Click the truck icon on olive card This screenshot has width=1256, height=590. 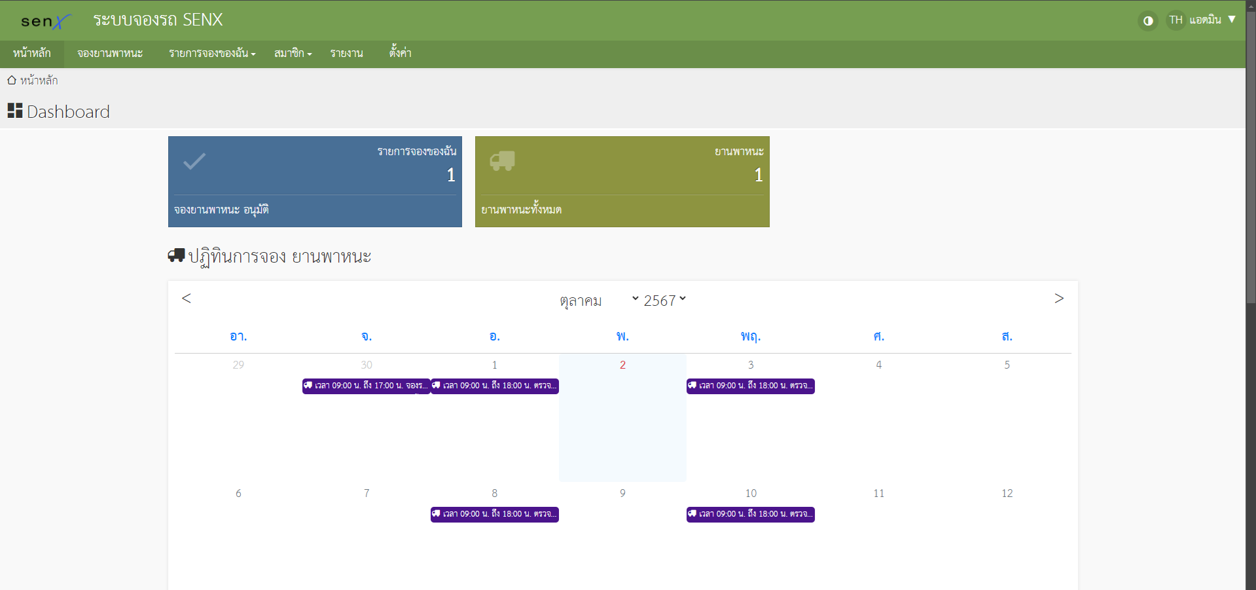pos(502,161)
